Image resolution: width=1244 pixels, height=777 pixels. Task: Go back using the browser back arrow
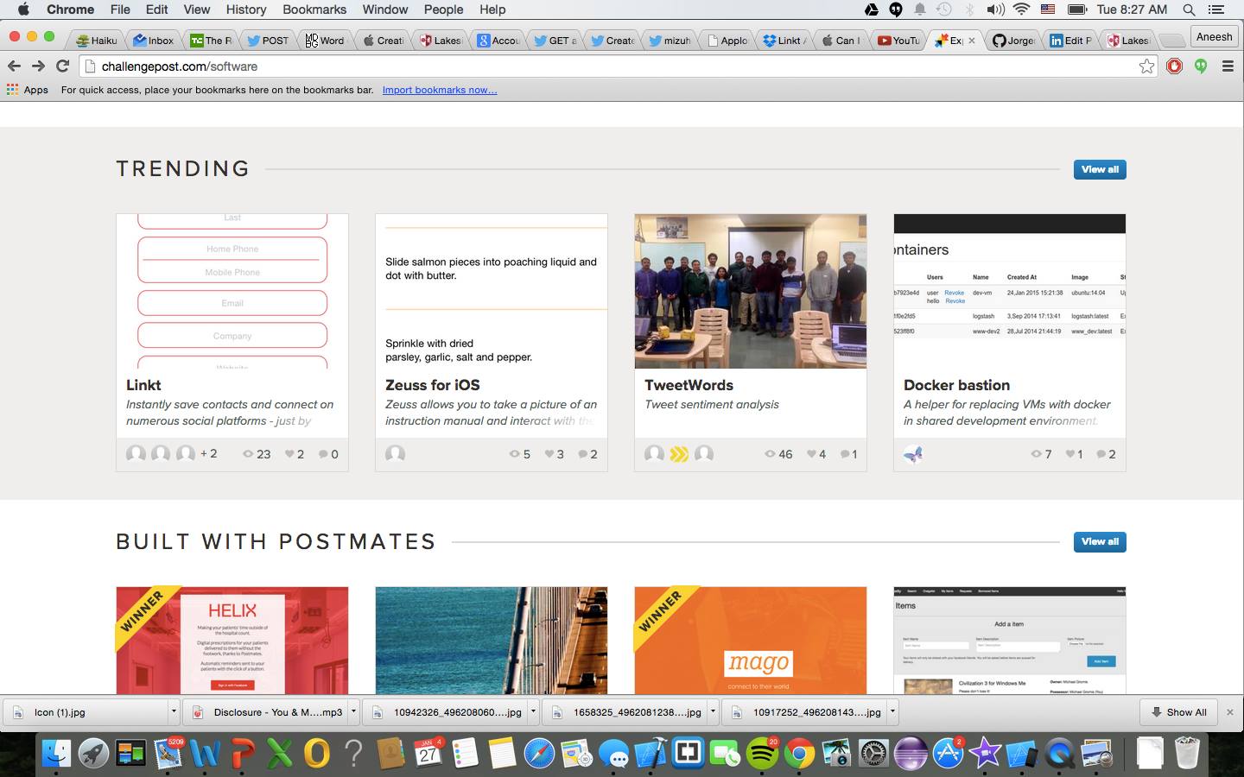14,66
